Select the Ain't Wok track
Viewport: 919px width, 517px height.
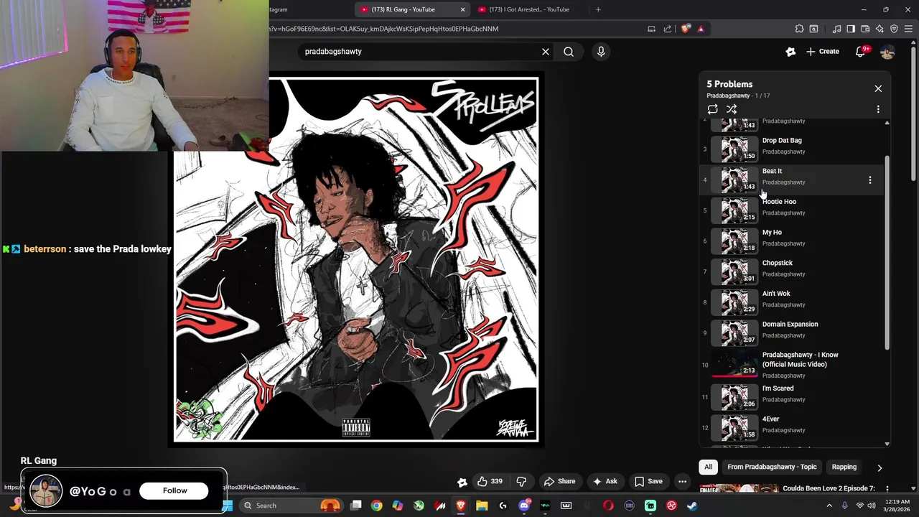point(790,302)
